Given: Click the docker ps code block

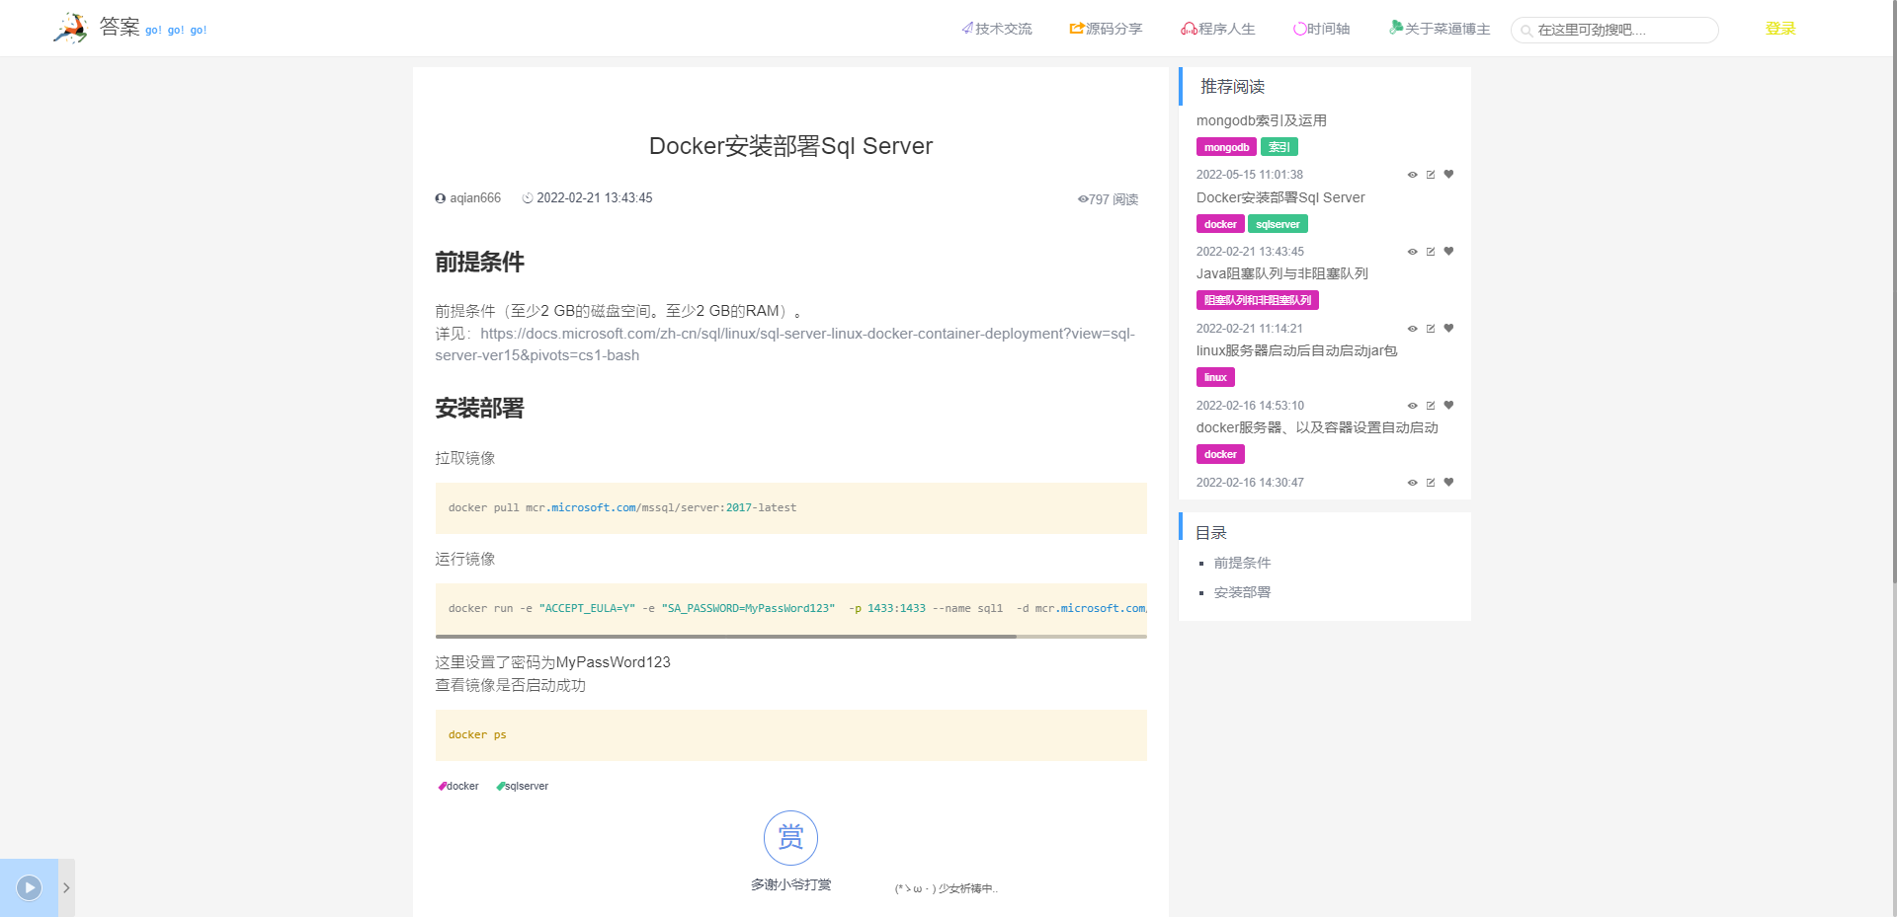Looking at the screenshot, I should pos(790,735).
